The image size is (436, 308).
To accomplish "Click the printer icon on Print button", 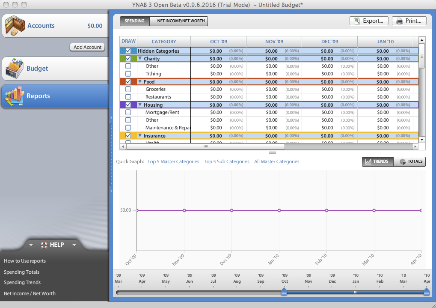I will (x=399, y=21).
